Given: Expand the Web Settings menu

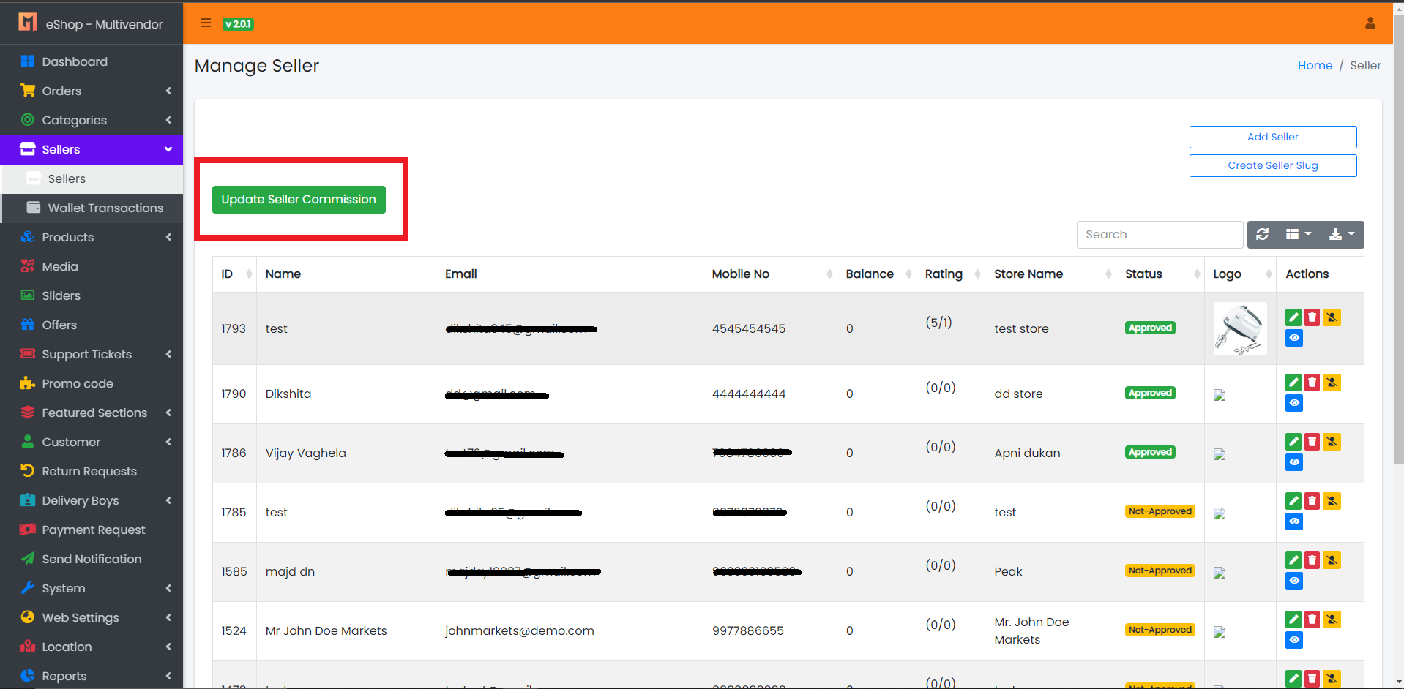Looking at the screenshot, I should pos(92,617).
